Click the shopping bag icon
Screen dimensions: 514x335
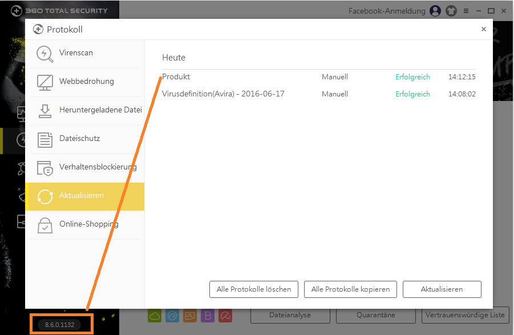(x=45, y=225)
